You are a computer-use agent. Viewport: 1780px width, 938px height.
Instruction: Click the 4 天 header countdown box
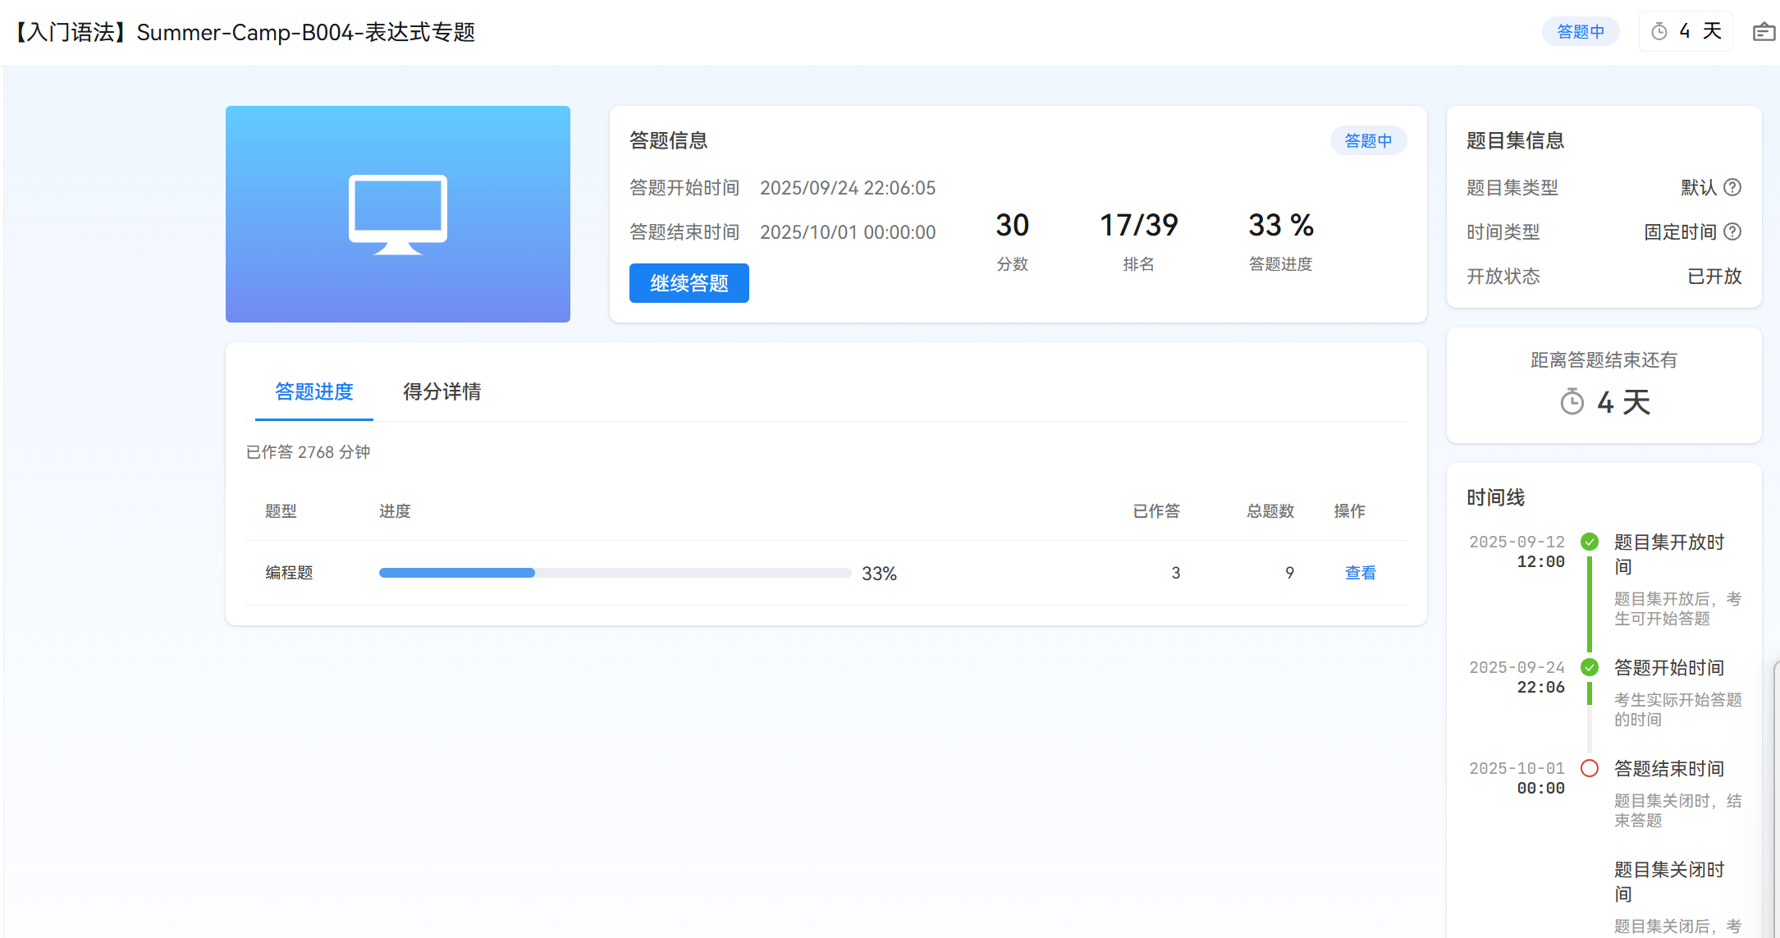tap(1686, 32)
